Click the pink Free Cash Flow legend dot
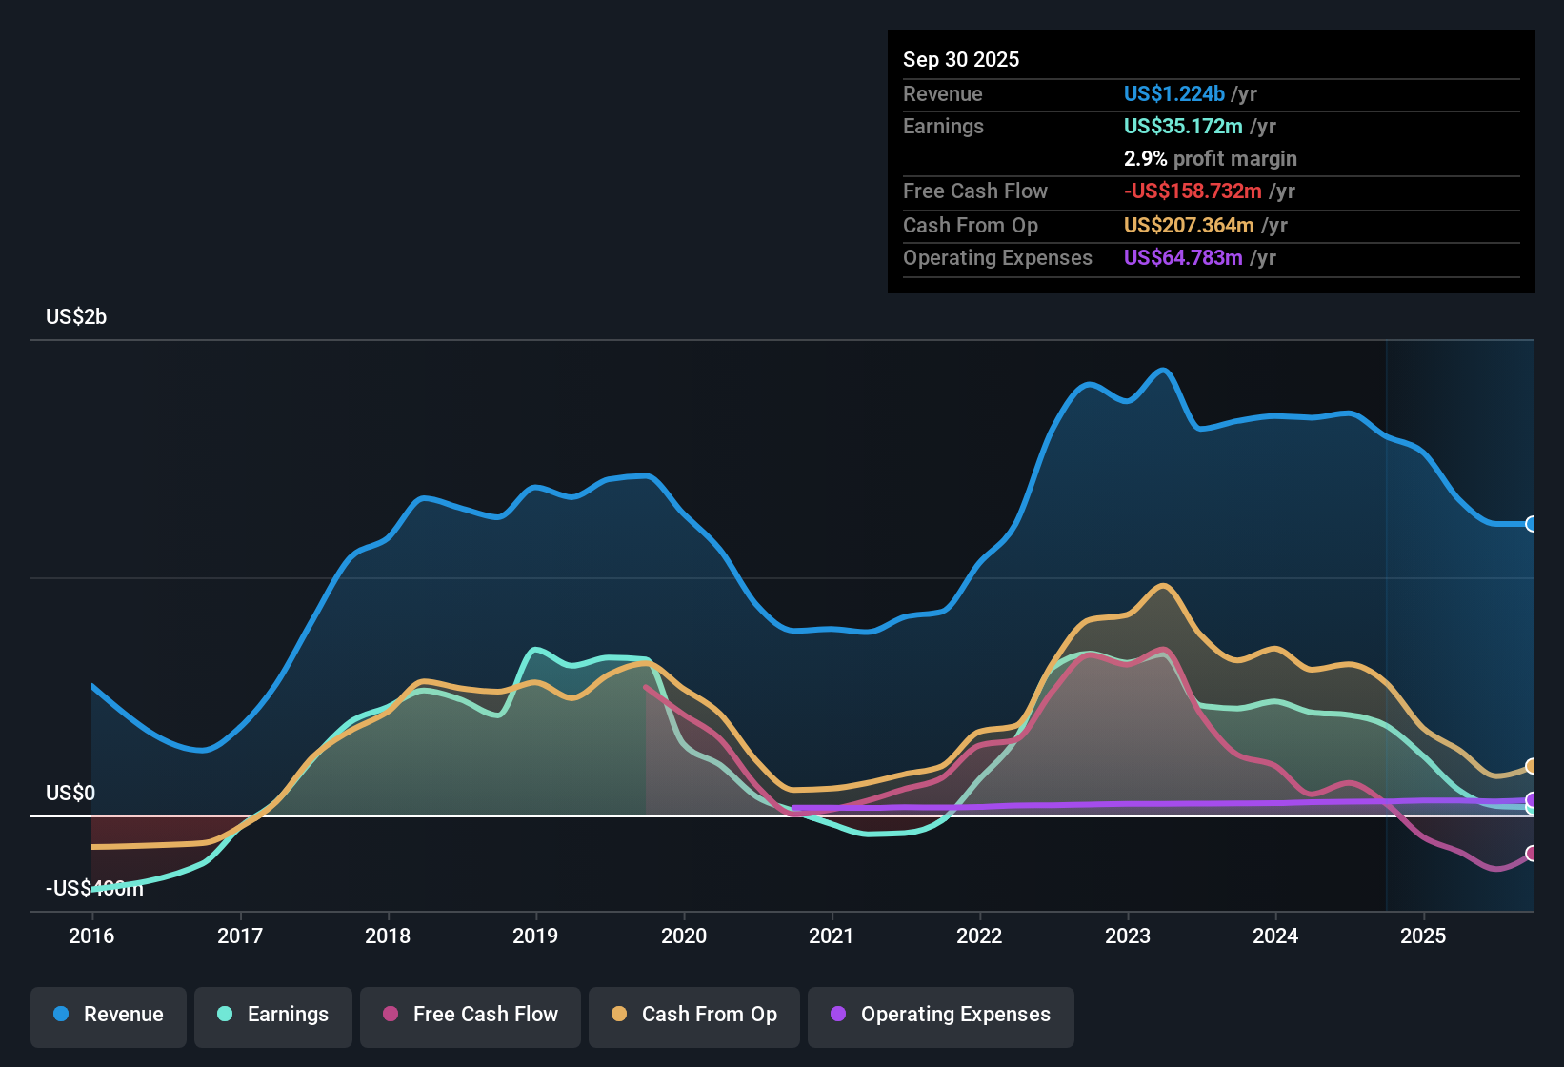The width and height of the screenshot is (1564, 1067). coord(390,1015)
